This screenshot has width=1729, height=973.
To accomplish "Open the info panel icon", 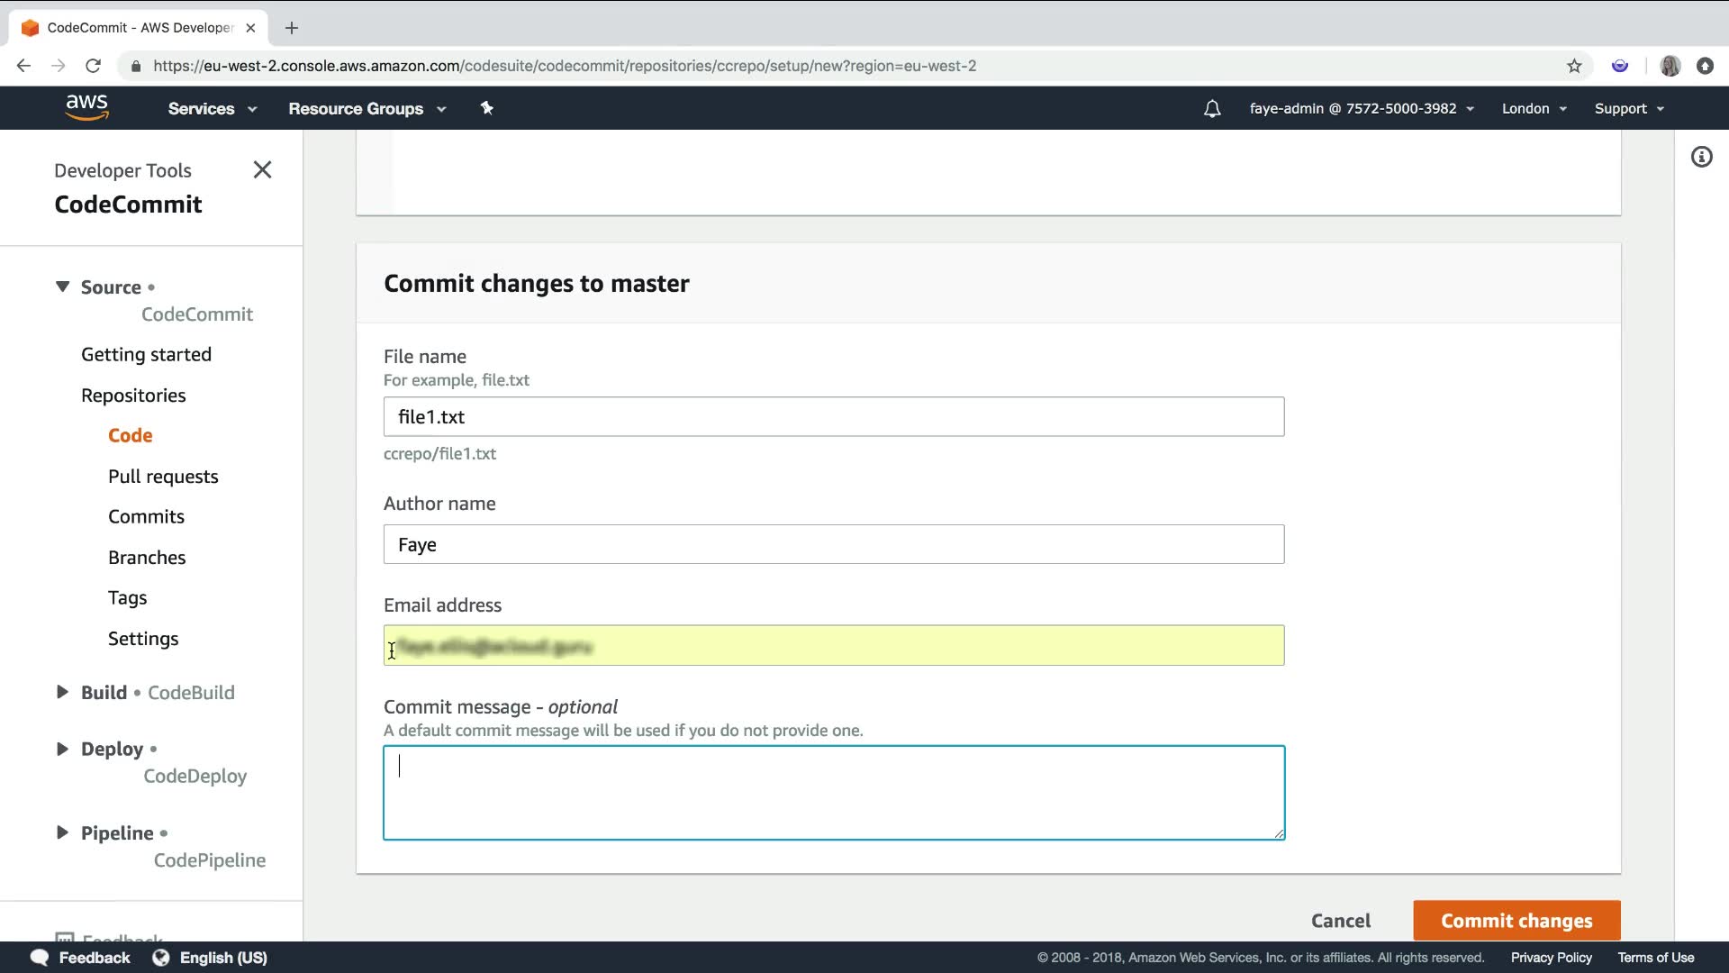I will pyautogui.click(x=1701, y=157).
